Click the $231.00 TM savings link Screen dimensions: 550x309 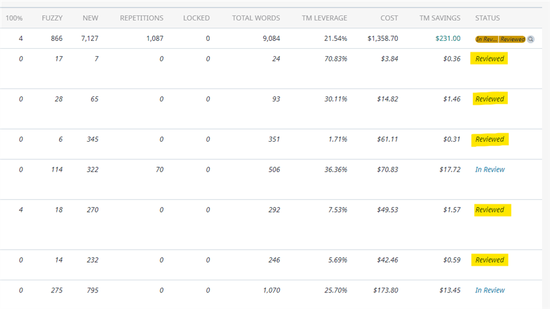[447, 38]
